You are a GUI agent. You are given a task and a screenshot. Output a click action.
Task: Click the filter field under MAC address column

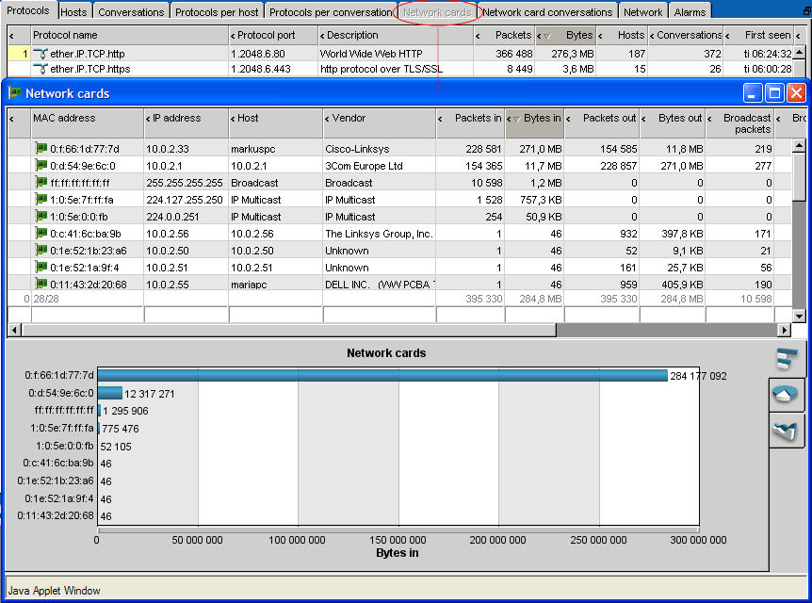click(87, 314)
